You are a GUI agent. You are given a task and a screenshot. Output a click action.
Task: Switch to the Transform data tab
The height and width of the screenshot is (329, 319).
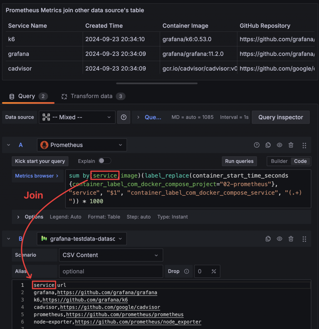point(93,96)
